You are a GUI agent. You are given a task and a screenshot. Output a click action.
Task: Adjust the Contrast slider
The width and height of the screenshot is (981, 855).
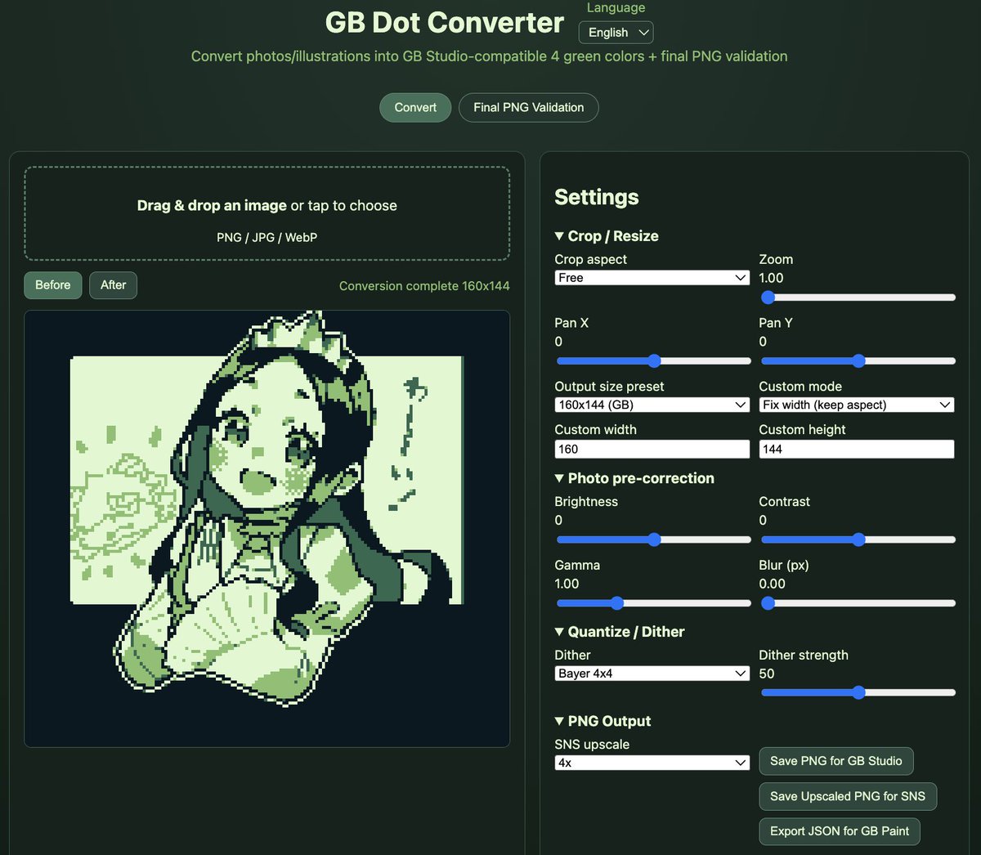(858, 539)
